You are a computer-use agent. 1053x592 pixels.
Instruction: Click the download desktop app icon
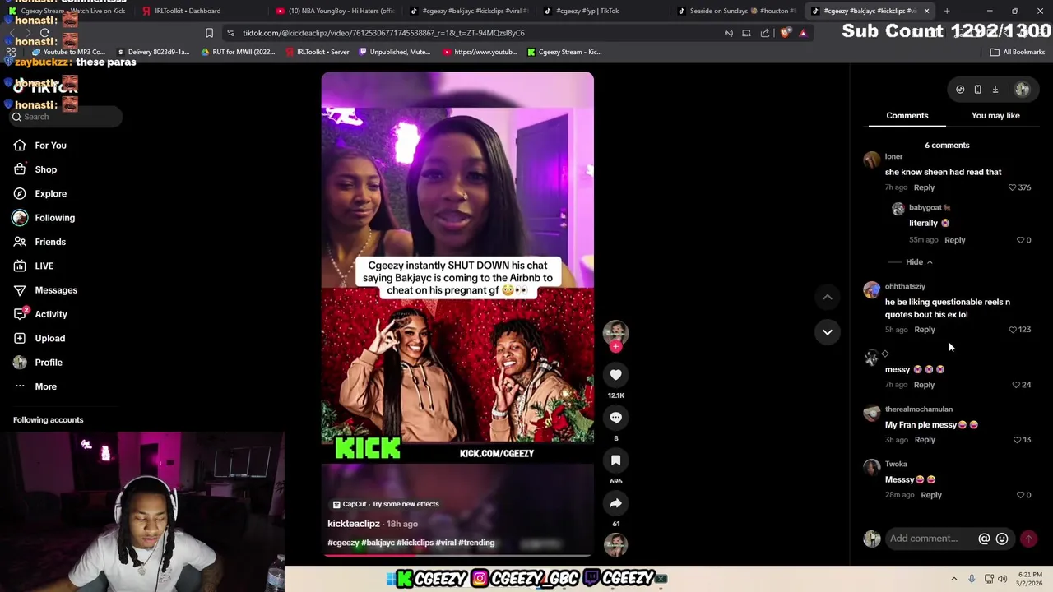(995, 90)
